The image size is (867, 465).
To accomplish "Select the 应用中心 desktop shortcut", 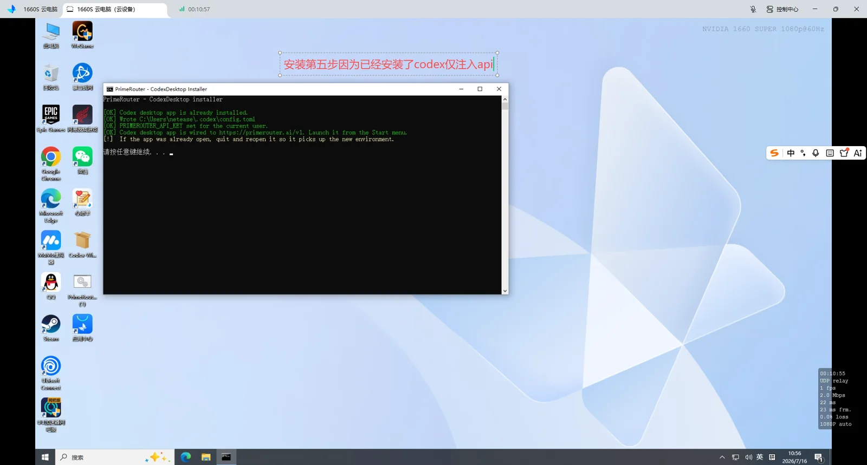I will [x=82, y=328].
